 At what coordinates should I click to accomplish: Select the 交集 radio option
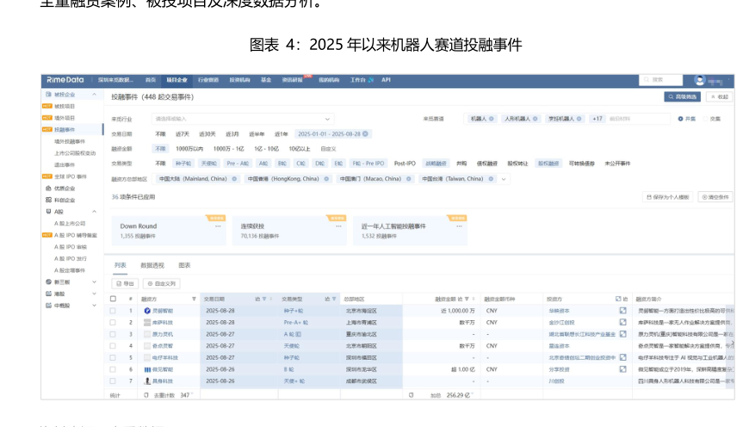[x=704, y=119]
